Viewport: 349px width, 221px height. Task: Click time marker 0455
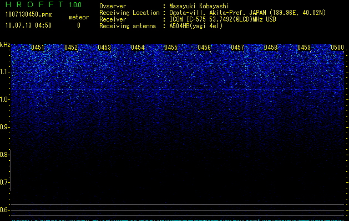(171, 48)
